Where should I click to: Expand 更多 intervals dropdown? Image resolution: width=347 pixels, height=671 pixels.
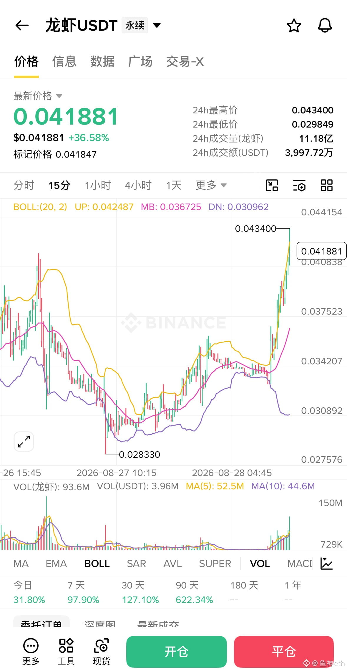point(211,185)
